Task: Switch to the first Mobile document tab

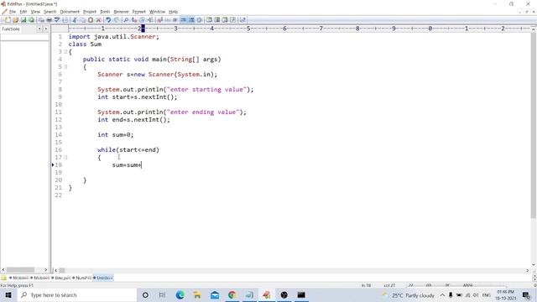Action: pyautogui.click(x=18, y=278)
